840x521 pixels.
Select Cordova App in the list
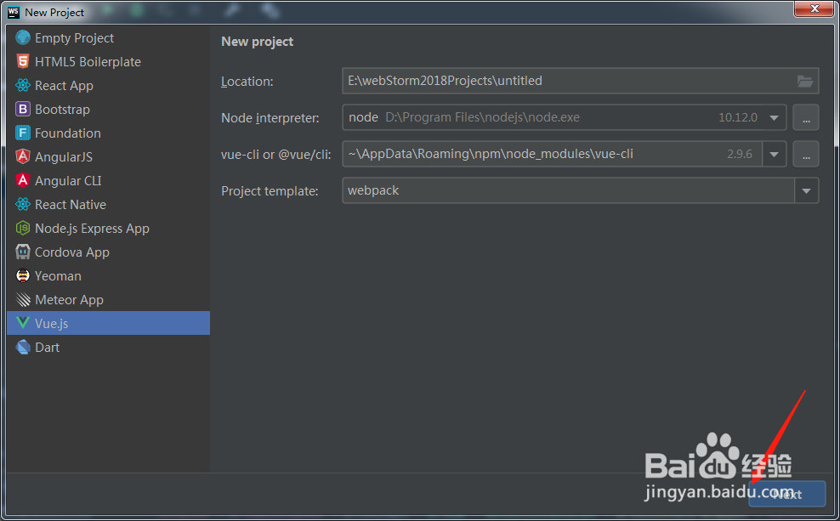[x=71, y=252]
